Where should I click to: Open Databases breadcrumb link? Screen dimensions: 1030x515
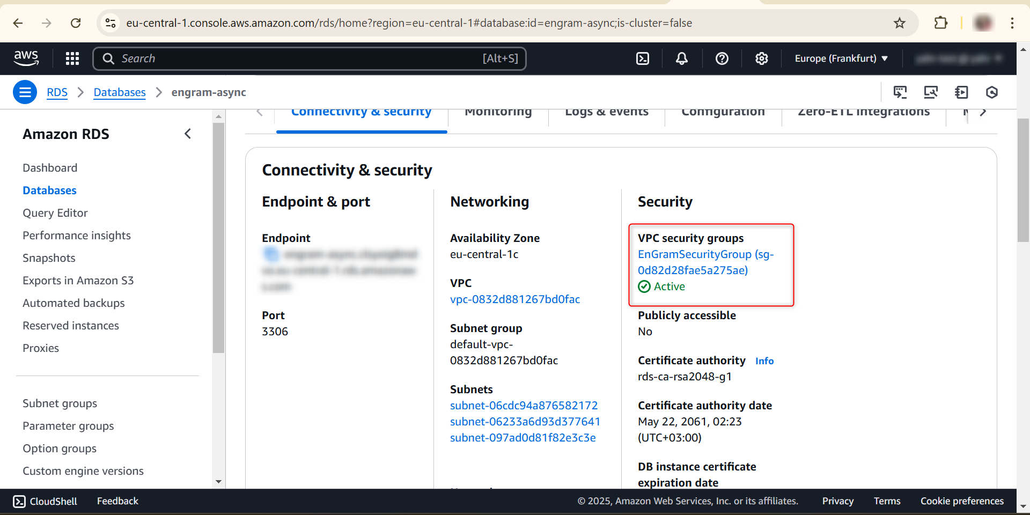(120, 92)
